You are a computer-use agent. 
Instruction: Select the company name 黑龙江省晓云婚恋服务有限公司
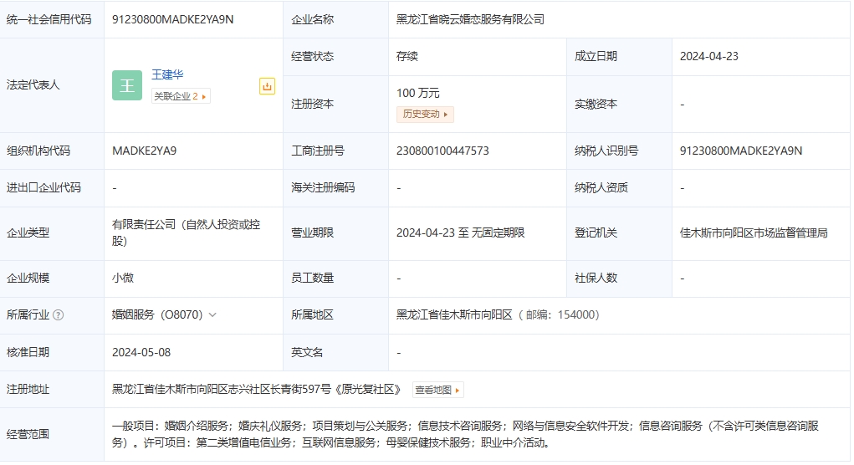470,19
